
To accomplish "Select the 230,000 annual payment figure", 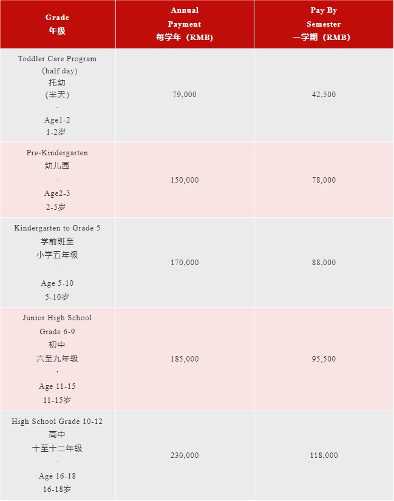I will coord(185,456).
